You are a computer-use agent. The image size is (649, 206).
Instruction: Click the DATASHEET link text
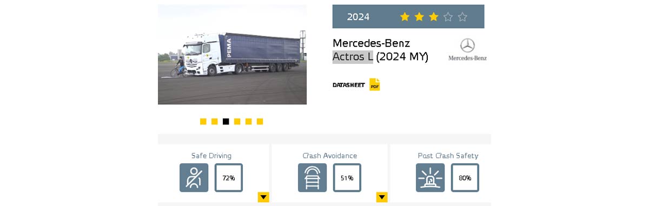click(x=348, y=85)
